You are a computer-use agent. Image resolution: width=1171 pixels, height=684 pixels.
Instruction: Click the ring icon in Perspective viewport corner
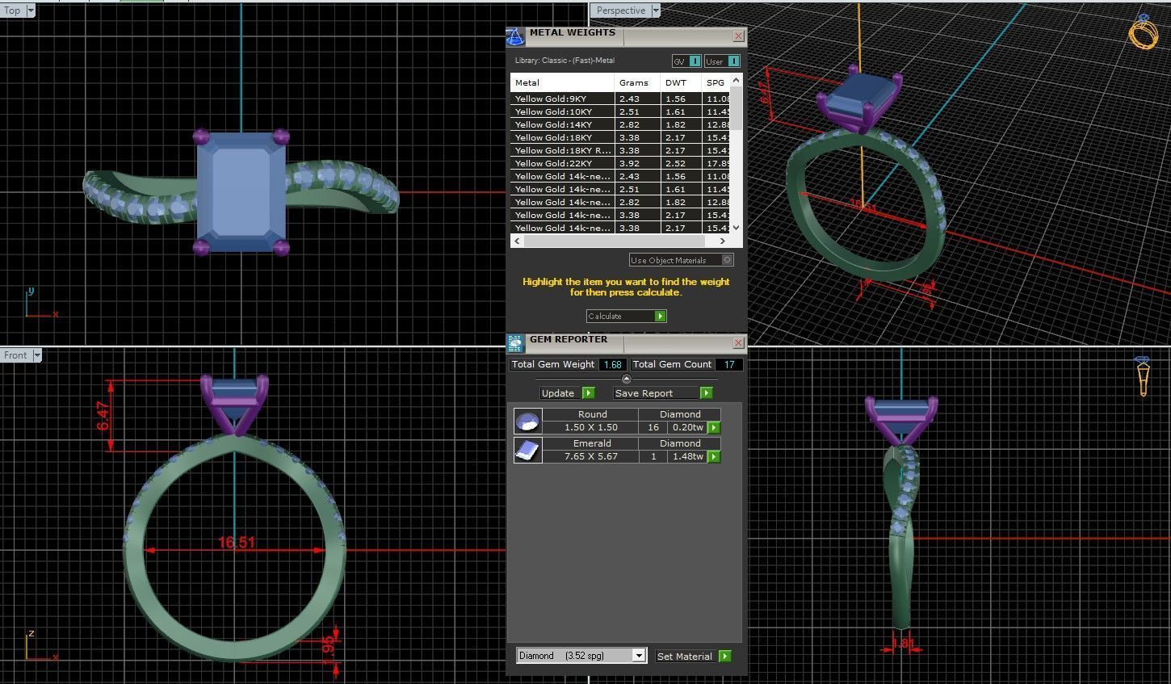pyautogui.click(x=1143, y=31)
